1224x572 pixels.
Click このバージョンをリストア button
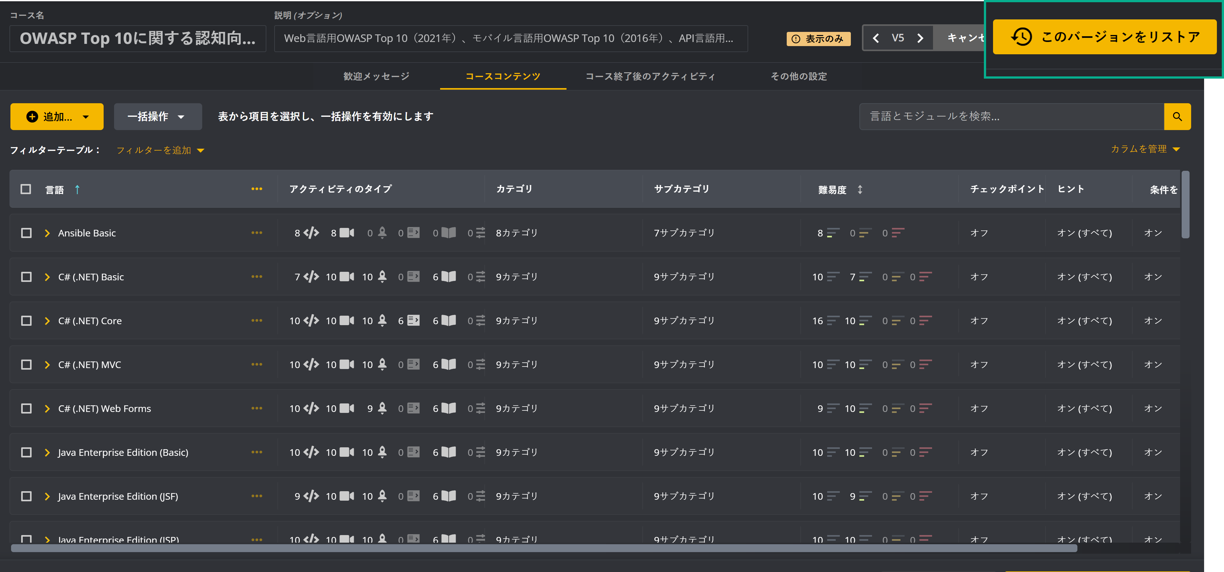(1104, 37)
